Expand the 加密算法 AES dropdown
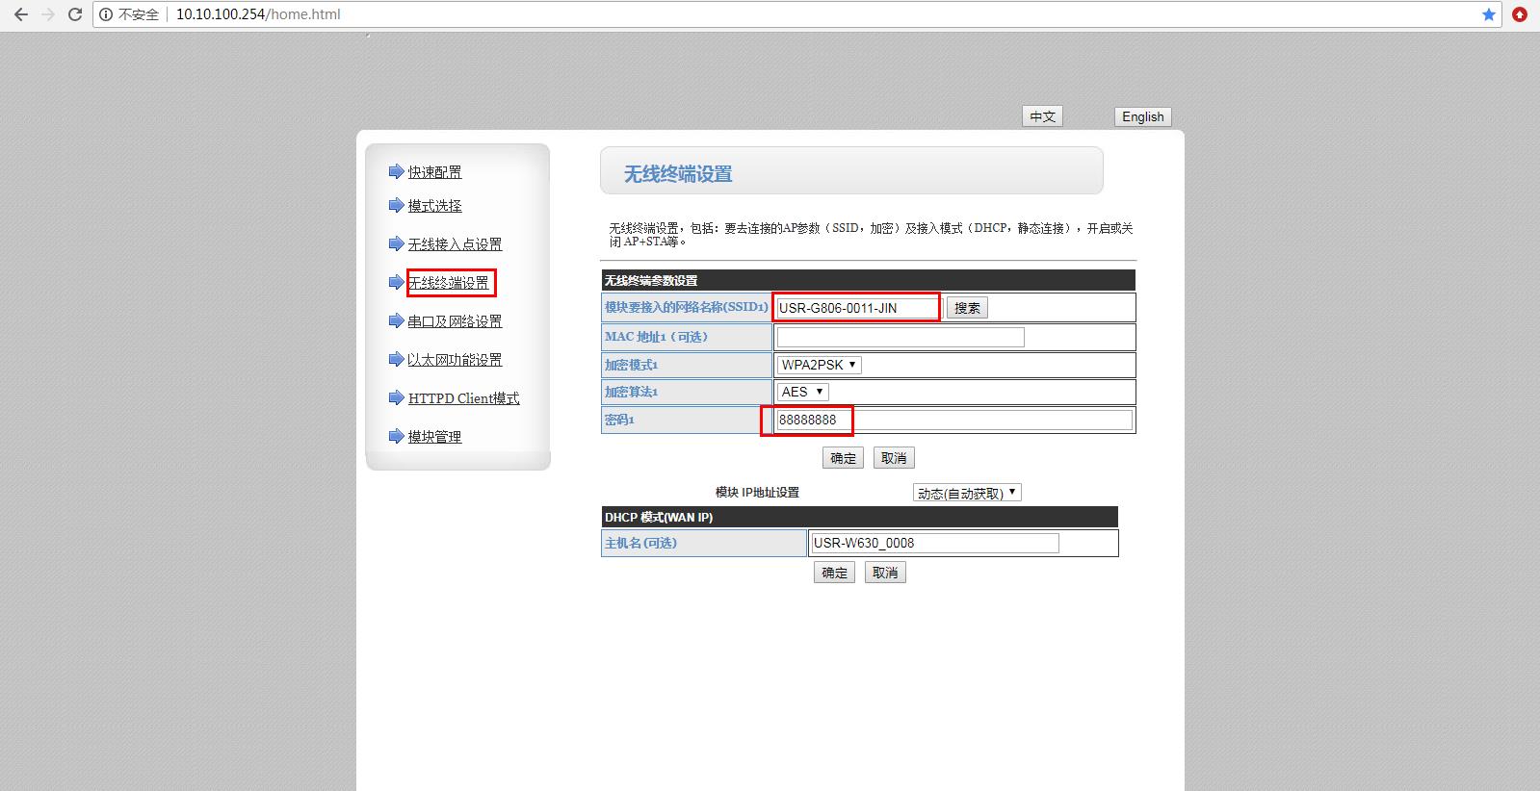Image resolution: width=1540 pixels, height=791 pixels. [x=803, y=392]
